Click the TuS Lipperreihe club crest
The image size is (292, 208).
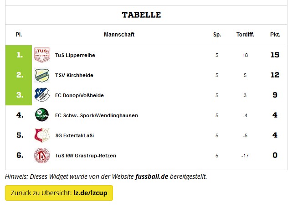[42, 55]
